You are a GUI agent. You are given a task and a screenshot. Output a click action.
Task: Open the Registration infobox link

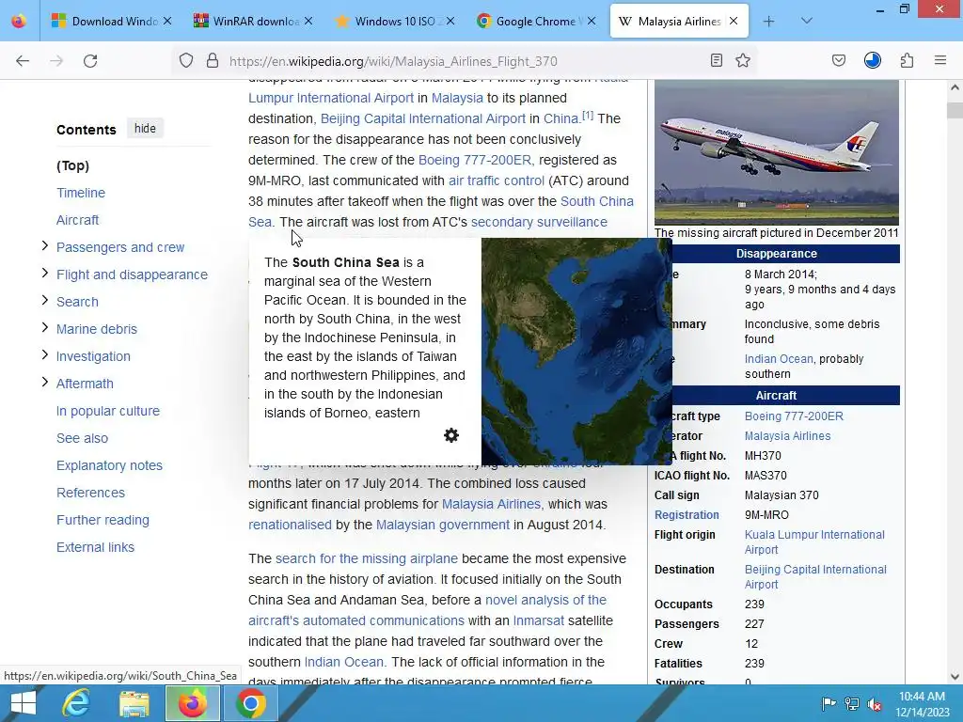click(x=687, y=515)
